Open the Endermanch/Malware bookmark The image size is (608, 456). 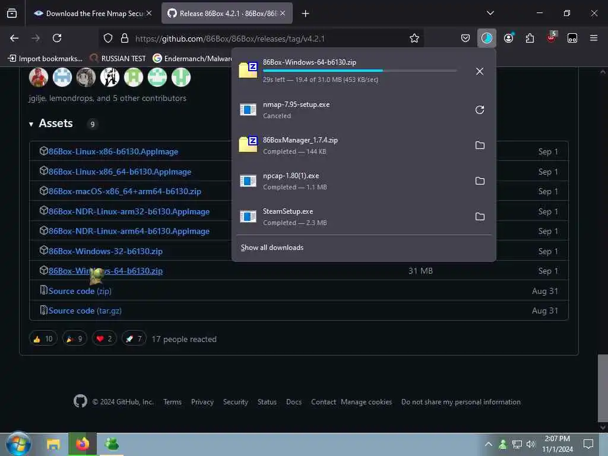tap(193, 59)
